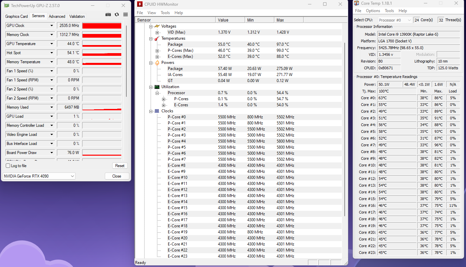The image size is (466, 267).
Task: Switch to the Advanced tab in GPU-Z
Action: [x=57, y=16]
